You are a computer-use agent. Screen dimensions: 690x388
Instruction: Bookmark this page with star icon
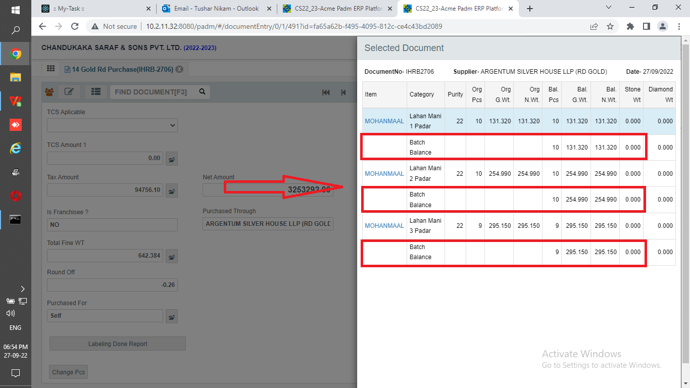point(610,26)
